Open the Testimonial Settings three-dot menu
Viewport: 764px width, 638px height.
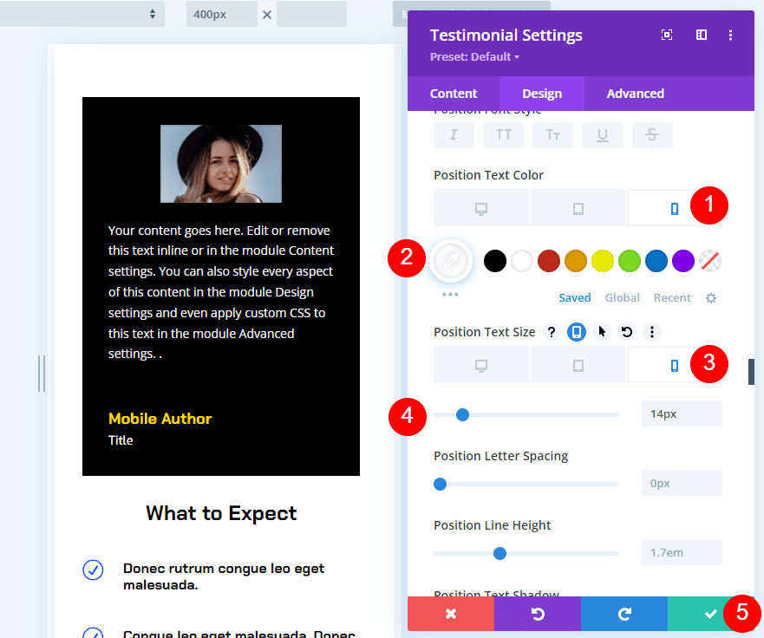(x=731, y=35)
